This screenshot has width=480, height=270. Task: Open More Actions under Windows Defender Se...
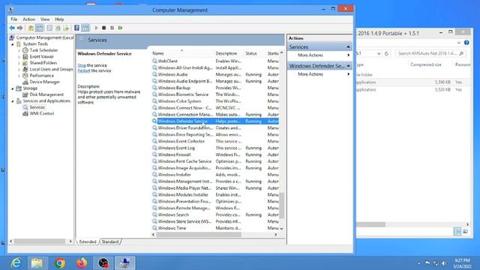click(310, 74)
